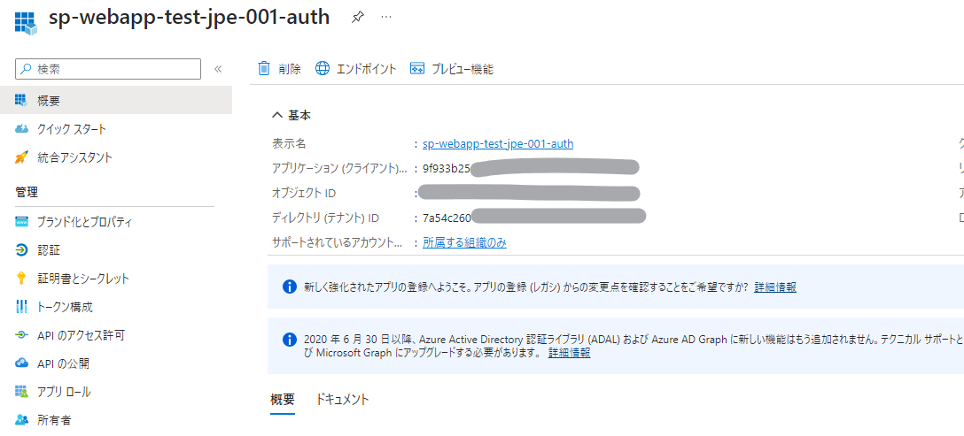Open the sp-webapp-test-jpe-001-auth display name link

pyautogui.click(x=498, y=143)
